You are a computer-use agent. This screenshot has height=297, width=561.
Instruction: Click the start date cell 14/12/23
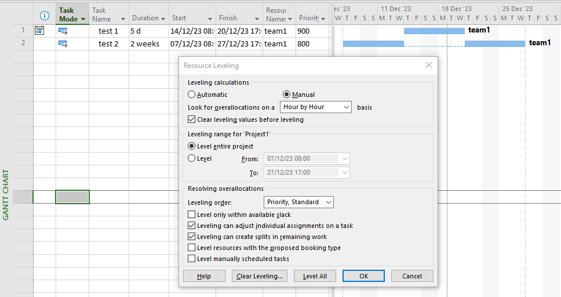click(x=192, y=31)
